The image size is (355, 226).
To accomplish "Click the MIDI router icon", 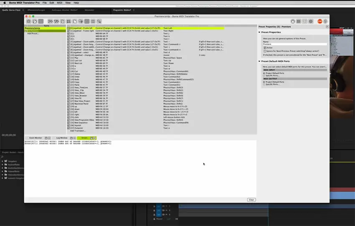I will (x=305, y=21).
